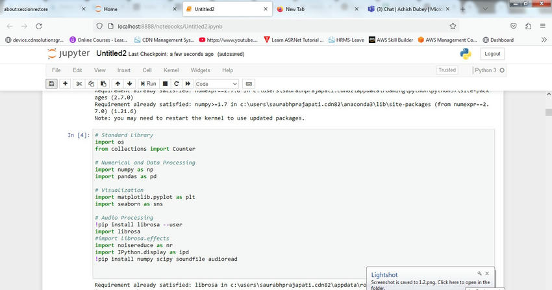Bookmark this page with the star icon
The image size is (552, 290).
point(453,26)
